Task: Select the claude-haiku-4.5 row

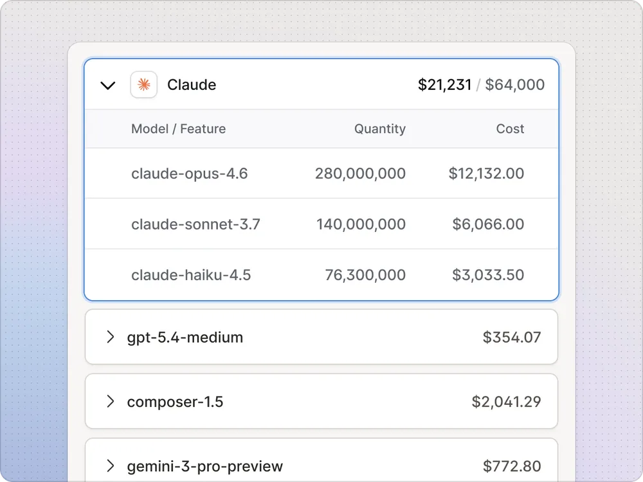Action: point(321,274)
